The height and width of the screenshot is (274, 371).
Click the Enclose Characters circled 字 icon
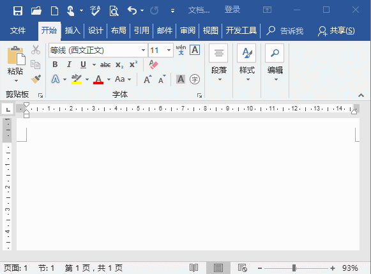[x=195, y=79]
